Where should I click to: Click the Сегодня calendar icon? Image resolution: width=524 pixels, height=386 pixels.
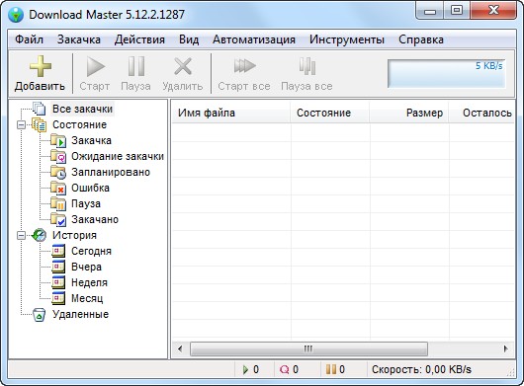pyautogui.click(x=58, y=251)
